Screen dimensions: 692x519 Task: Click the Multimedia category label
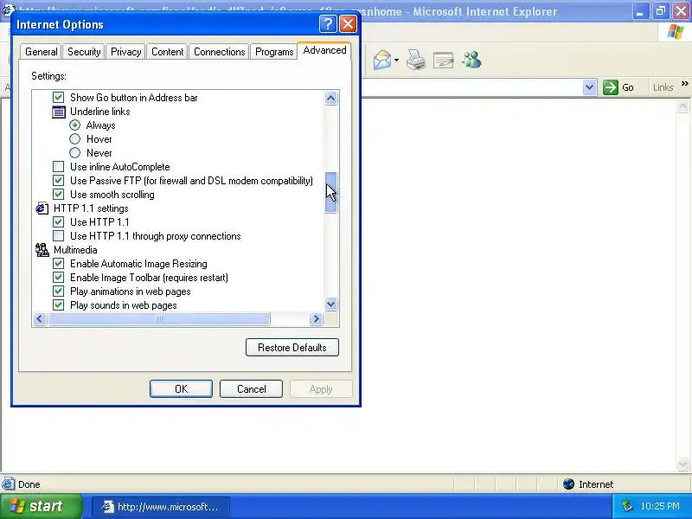pos(75,250)
